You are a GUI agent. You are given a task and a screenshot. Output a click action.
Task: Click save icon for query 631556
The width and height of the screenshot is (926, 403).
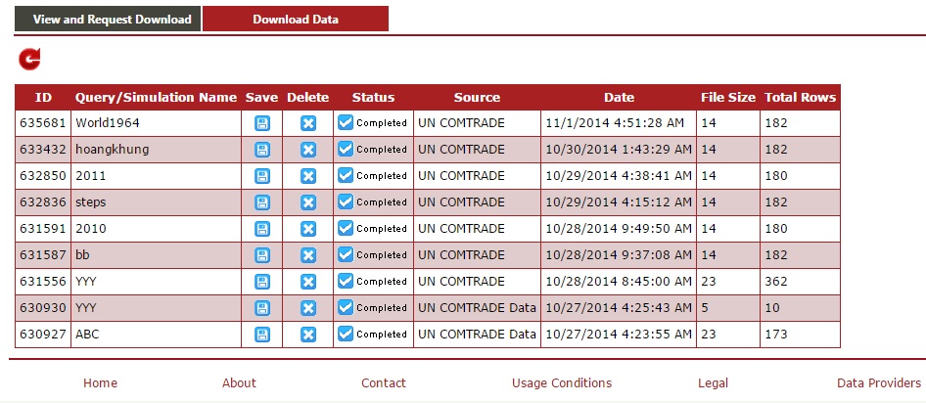click(x=261, y=282)
